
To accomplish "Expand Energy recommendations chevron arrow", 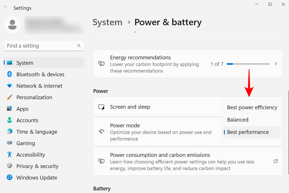I will click(x=276, y=64).
